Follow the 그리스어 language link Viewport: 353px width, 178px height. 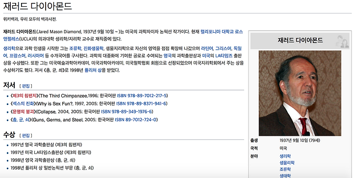[224, 49]
